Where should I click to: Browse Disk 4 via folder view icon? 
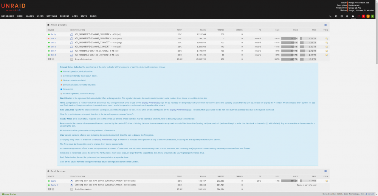point(327,51)
